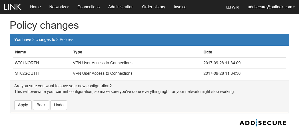Open the addsecure@outlook.com account dropdown

(x=271, y=7)
